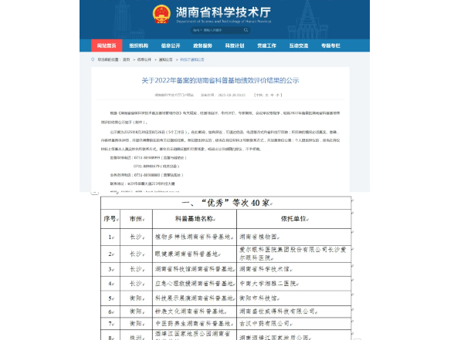Click the 湖南省科学技术厅 site title

pos(223,12)
